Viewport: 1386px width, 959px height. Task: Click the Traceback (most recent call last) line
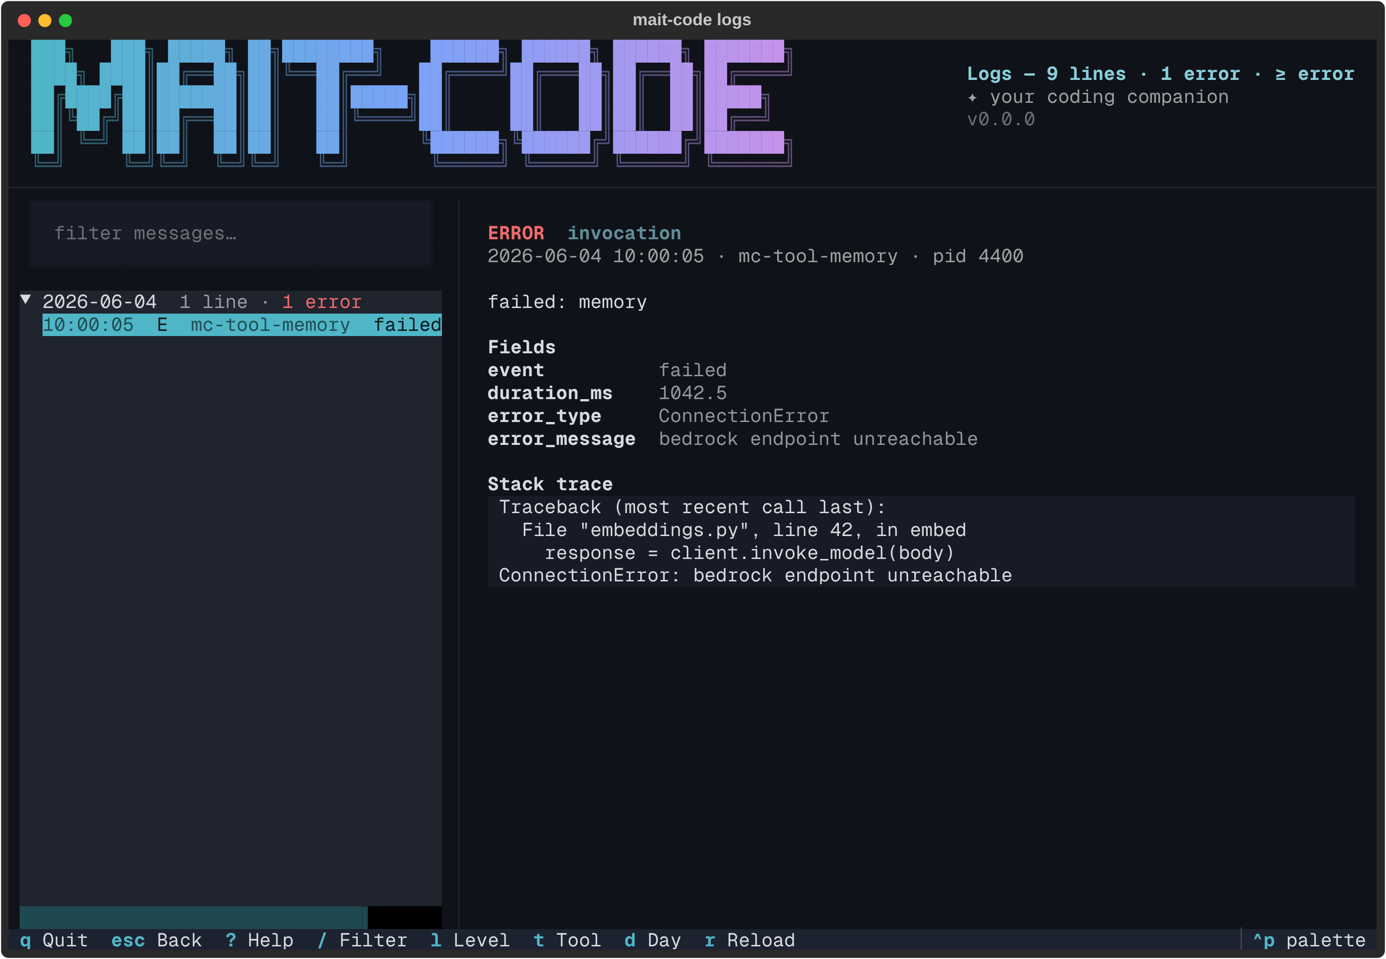[692, 507]
